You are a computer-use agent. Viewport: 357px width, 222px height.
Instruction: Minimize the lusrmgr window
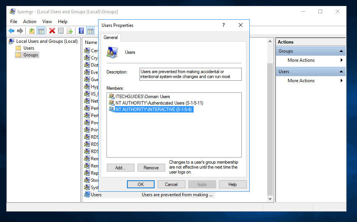coord(303,11)
